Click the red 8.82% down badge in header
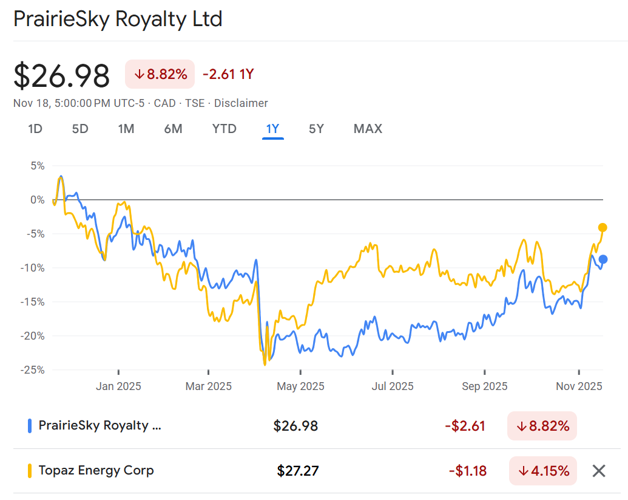The image size is (628, 500). (160, 75)
